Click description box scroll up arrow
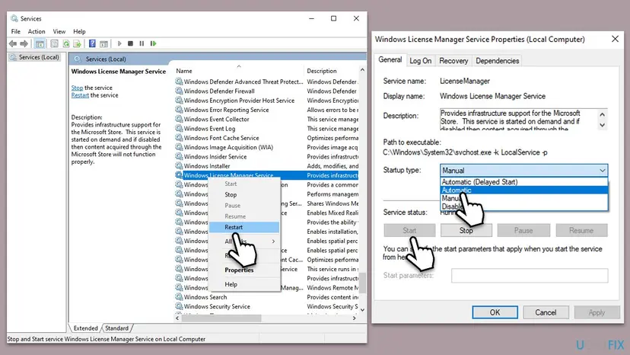This screenshot has width=630, height=355. click(602, 115)
